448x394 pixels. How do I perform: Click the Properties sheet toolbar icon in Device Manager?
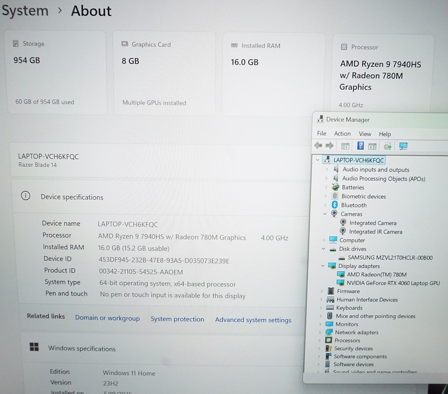(x=372, y=147)
